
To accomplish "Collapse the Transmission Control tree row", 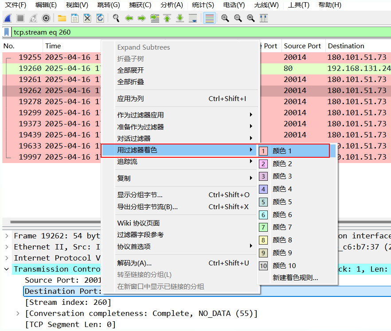I will [x=7, y=269].
